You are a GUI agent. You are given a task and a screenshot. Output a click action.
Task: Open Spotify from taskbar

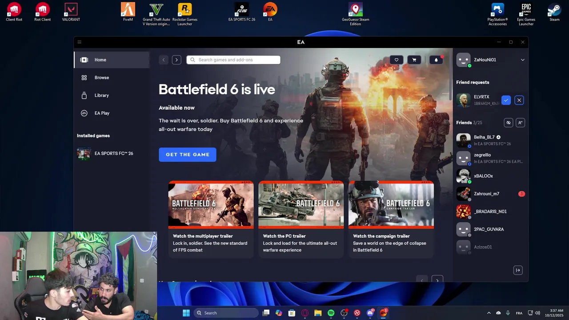[331, 313]
